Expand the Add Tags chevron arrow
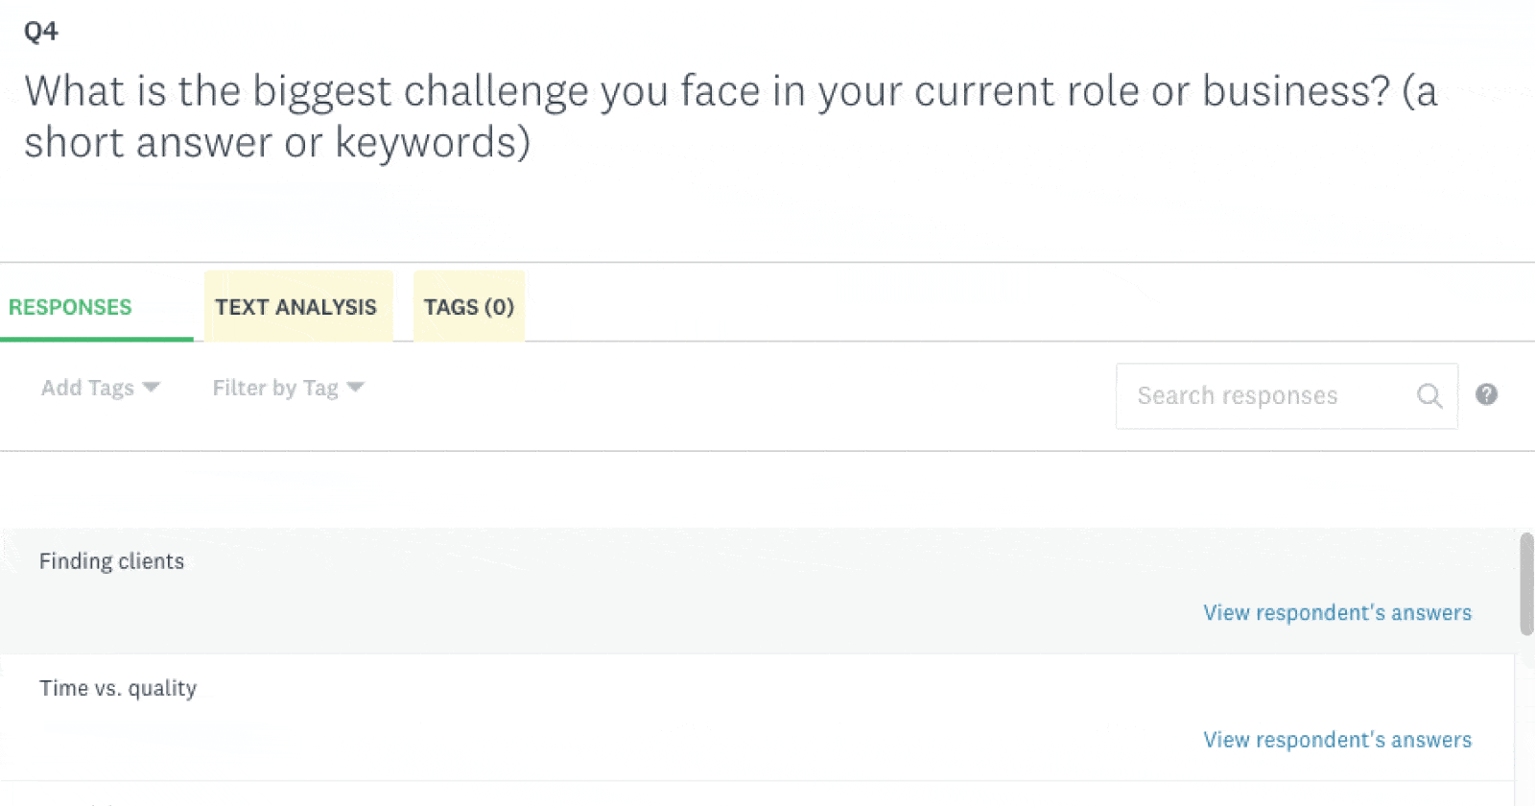Image resolution: width=1535 pixels, height=806 pixels. pos(153,388)
